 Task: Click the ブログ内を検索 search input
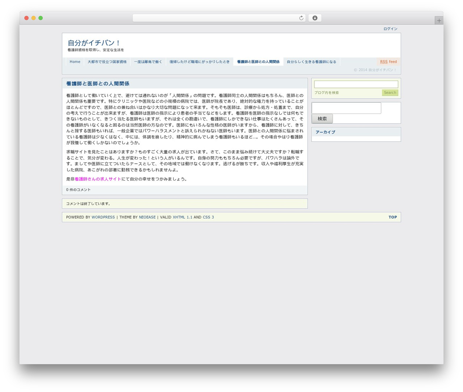click(x=356, y=84)
